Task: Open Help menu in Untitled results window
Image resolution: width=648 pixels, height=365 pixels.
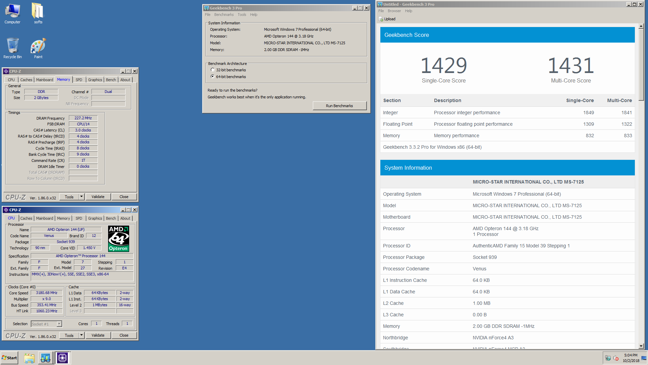Action: click(408, 11)
